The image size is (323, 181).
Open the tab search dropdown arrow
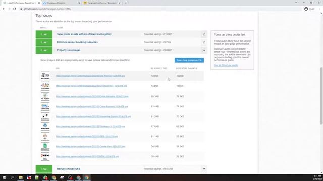coord(296,3)
